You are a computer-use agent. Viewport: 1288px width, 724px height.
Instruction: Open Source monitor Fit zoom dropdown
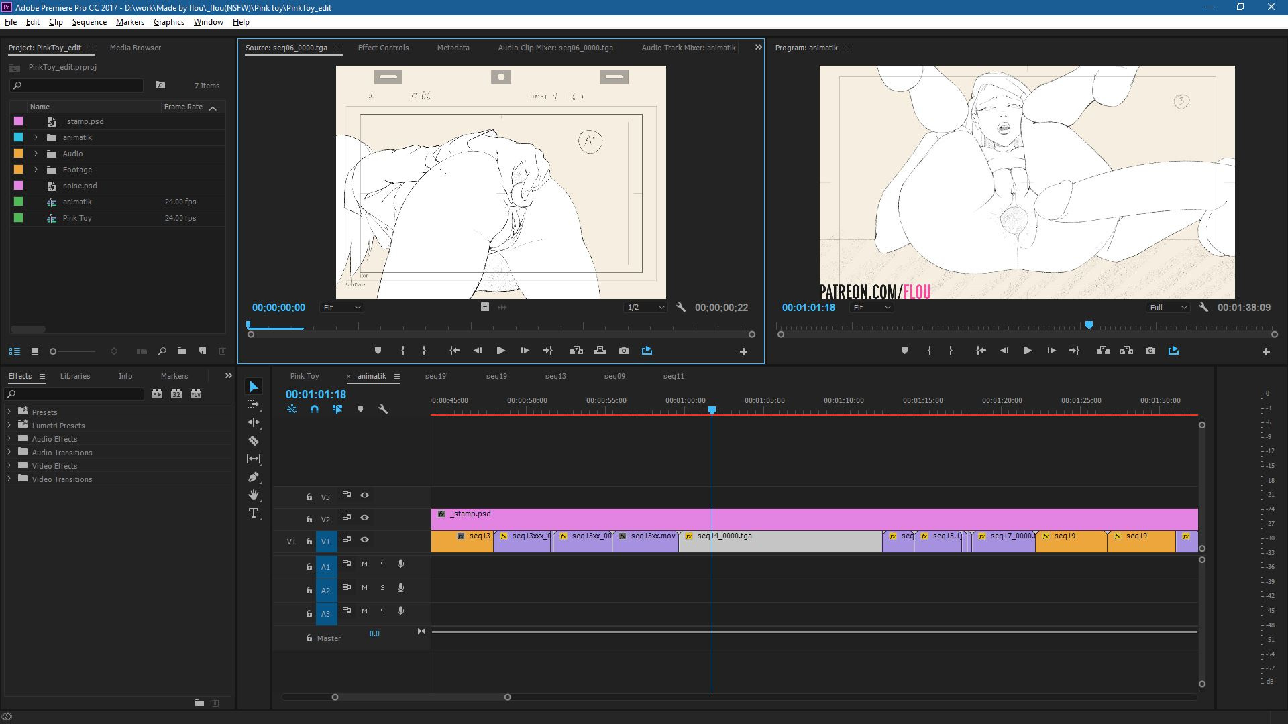coord(342,308)
